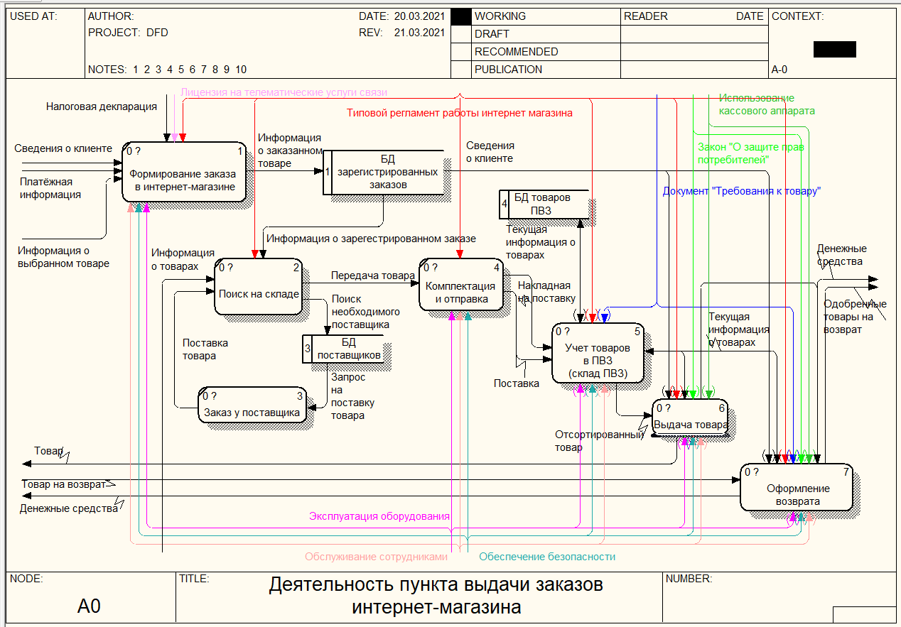901x627 pixels.
Task: Select the 'Формирование заказа в интернет-магазине' process box
Action: coord(187,173)
